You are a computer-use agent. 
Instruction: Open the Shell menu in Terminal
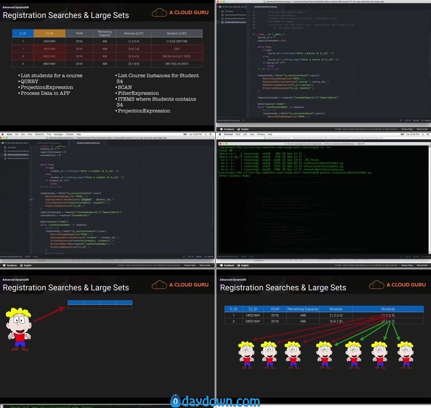point(238,134)
